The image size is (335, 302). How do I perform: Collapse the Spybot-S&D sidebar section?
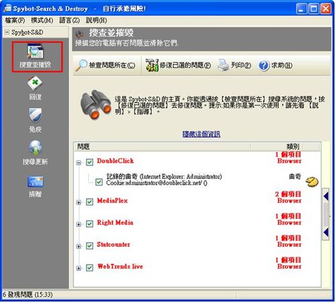tap(7, 32)
